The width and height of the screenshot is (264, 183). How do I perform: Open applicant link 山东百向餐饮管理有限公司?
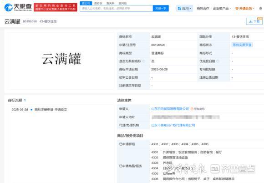[x=170, y=109]
